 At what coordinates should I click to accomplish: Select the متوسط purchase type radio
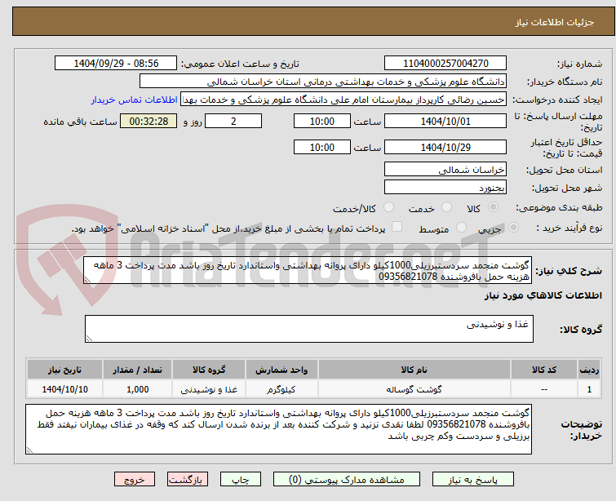pos(461,228)
